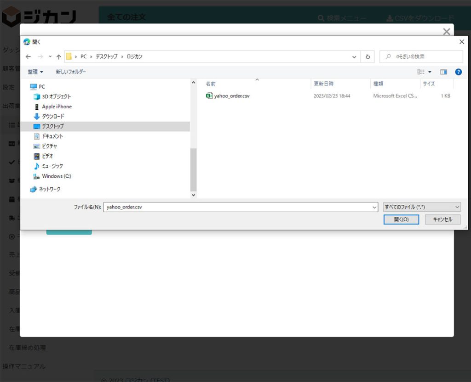471x382 pixels.
Task: Expand the recent locations chevron
Action: pos(50,56)
